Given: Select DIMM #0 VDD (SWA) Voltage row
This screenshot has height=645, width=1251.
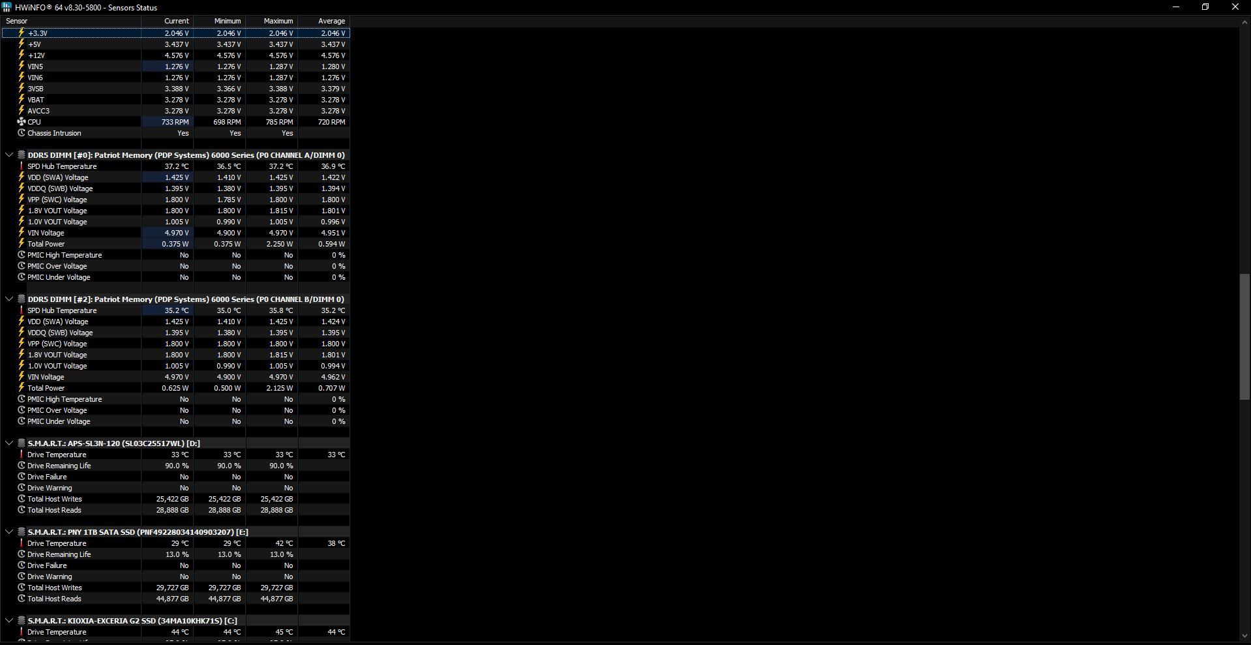Looking at the screenshot, I should pyautogui.click(x=175, y=177).
